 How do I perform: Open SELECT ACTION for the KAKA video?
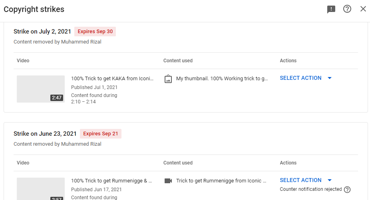coord(300,78)
